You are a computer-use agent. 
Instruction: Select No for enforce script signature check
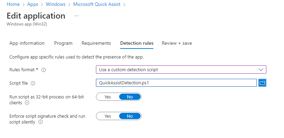[130, 116]
